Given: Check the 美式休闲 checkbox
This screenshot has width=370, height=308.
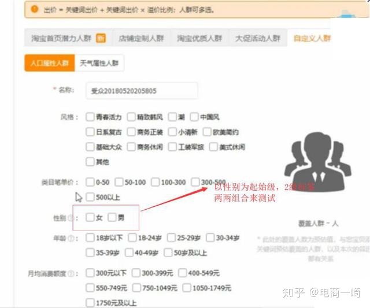Looking at the screenshot, I should 213,147.
